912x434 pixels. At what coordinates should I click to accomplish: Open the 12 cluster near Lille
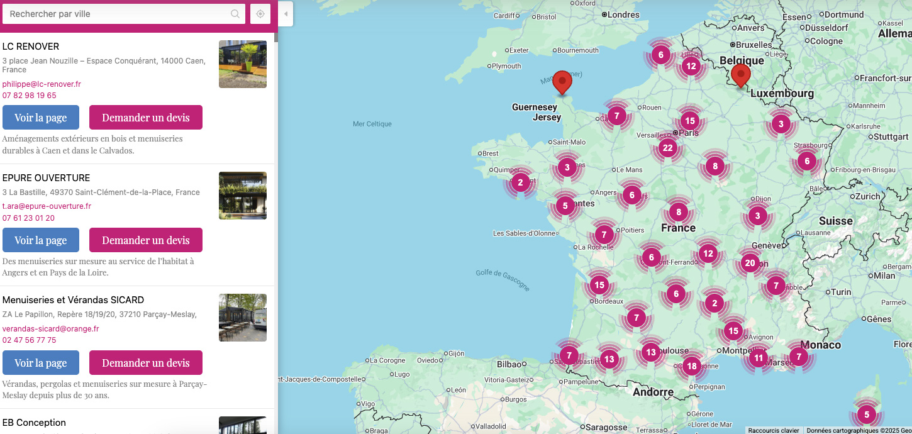point(691,66)
